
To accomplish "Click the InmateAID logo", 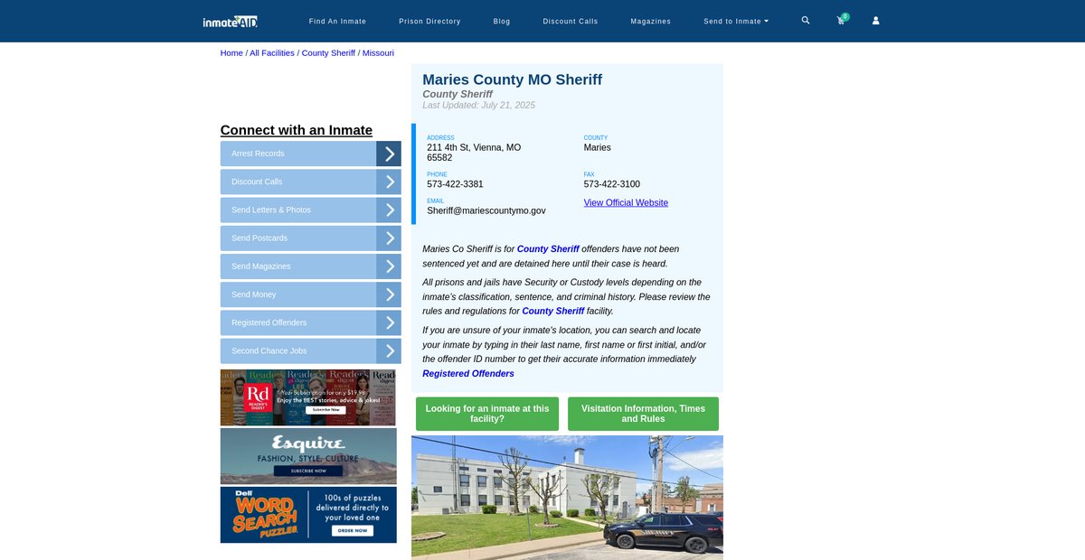I will coord(231,21).
